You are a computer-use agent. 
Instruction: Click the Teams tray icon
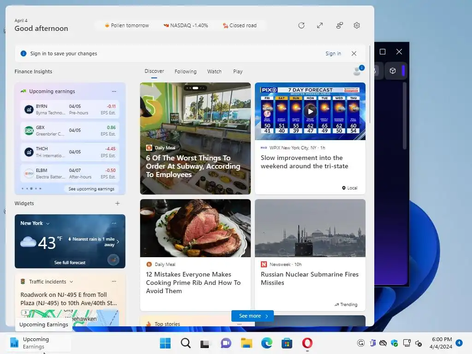pyautogui.click(x=372, y=343)
